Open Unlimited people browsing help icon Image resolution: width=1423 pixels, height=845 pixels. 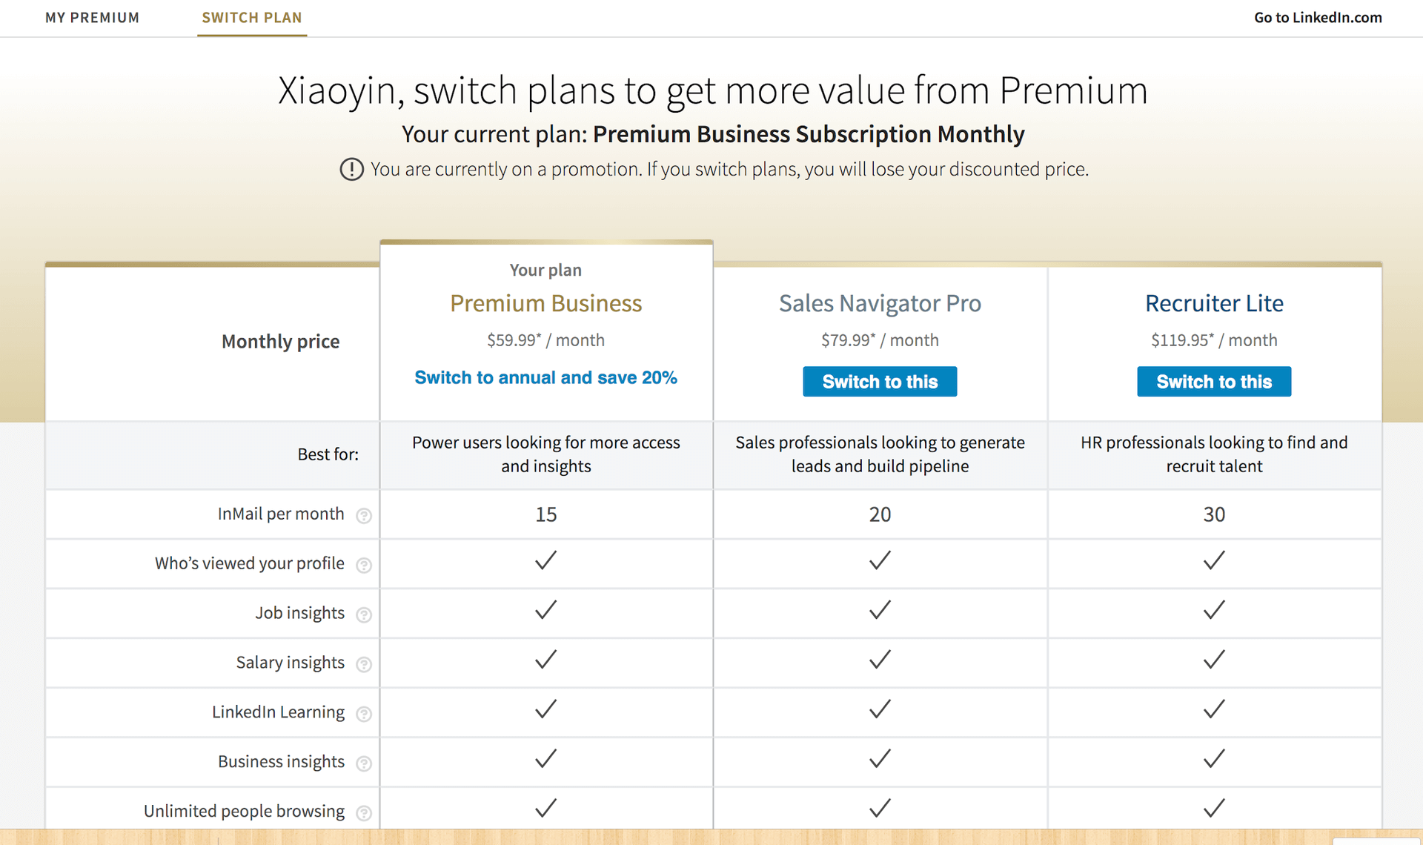364,813
